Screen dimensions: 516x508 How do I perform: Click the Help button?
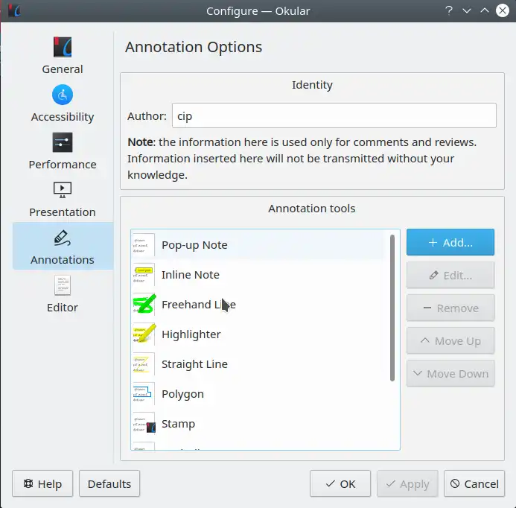click(42, 483)
